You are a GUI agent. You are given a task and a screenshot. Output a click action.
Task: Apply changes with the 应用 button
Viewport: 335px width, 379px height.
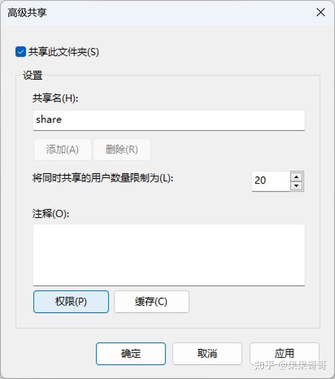click(x=284, y=354)
